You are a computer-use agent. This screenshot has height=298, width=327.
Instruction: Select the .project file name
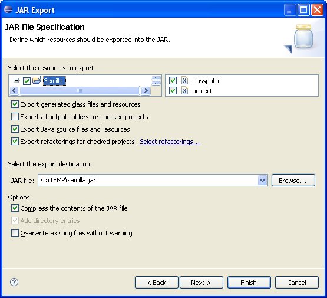[201, 91]
